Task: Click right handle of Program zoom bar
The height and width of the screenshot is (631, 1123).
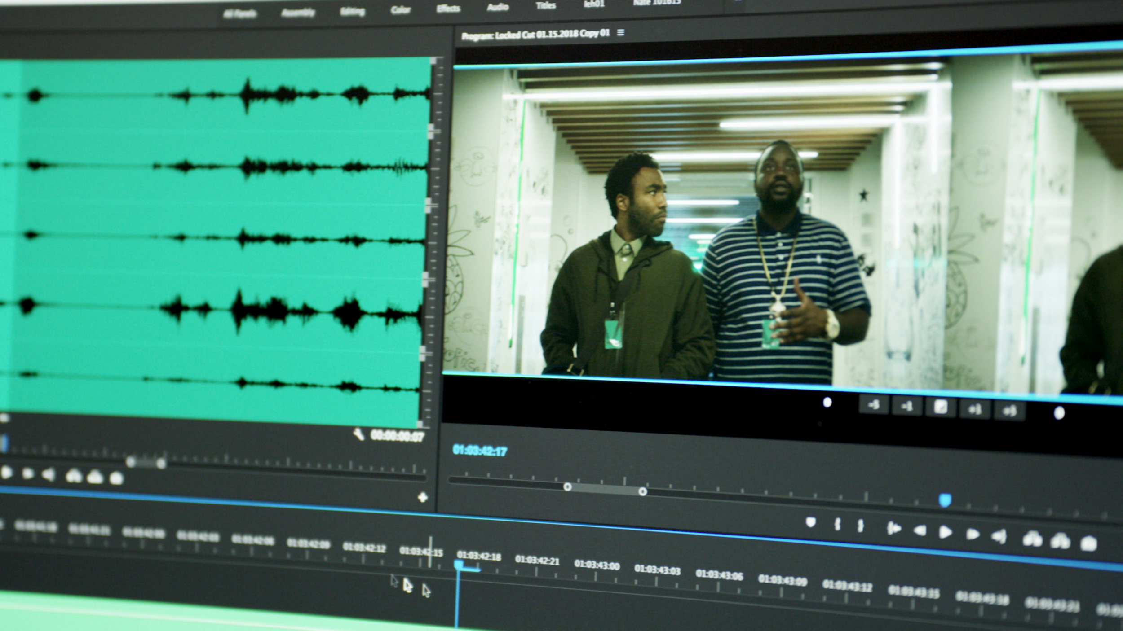Action: point(643,492)
